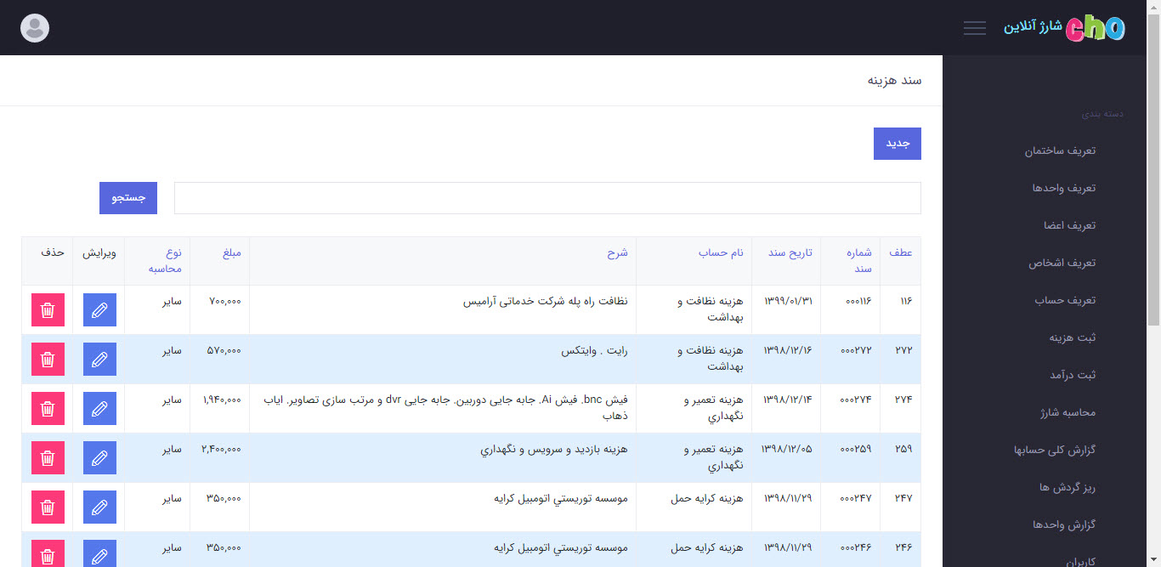Sort by تاریخ سند column header
Viewport: 1161px width, 567px height.
tap(790, 253)
